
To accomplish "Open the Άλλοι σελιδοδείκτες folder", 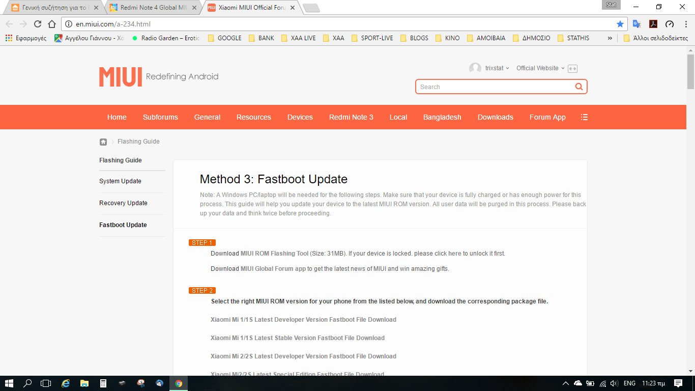I will [x=655, y=38].
